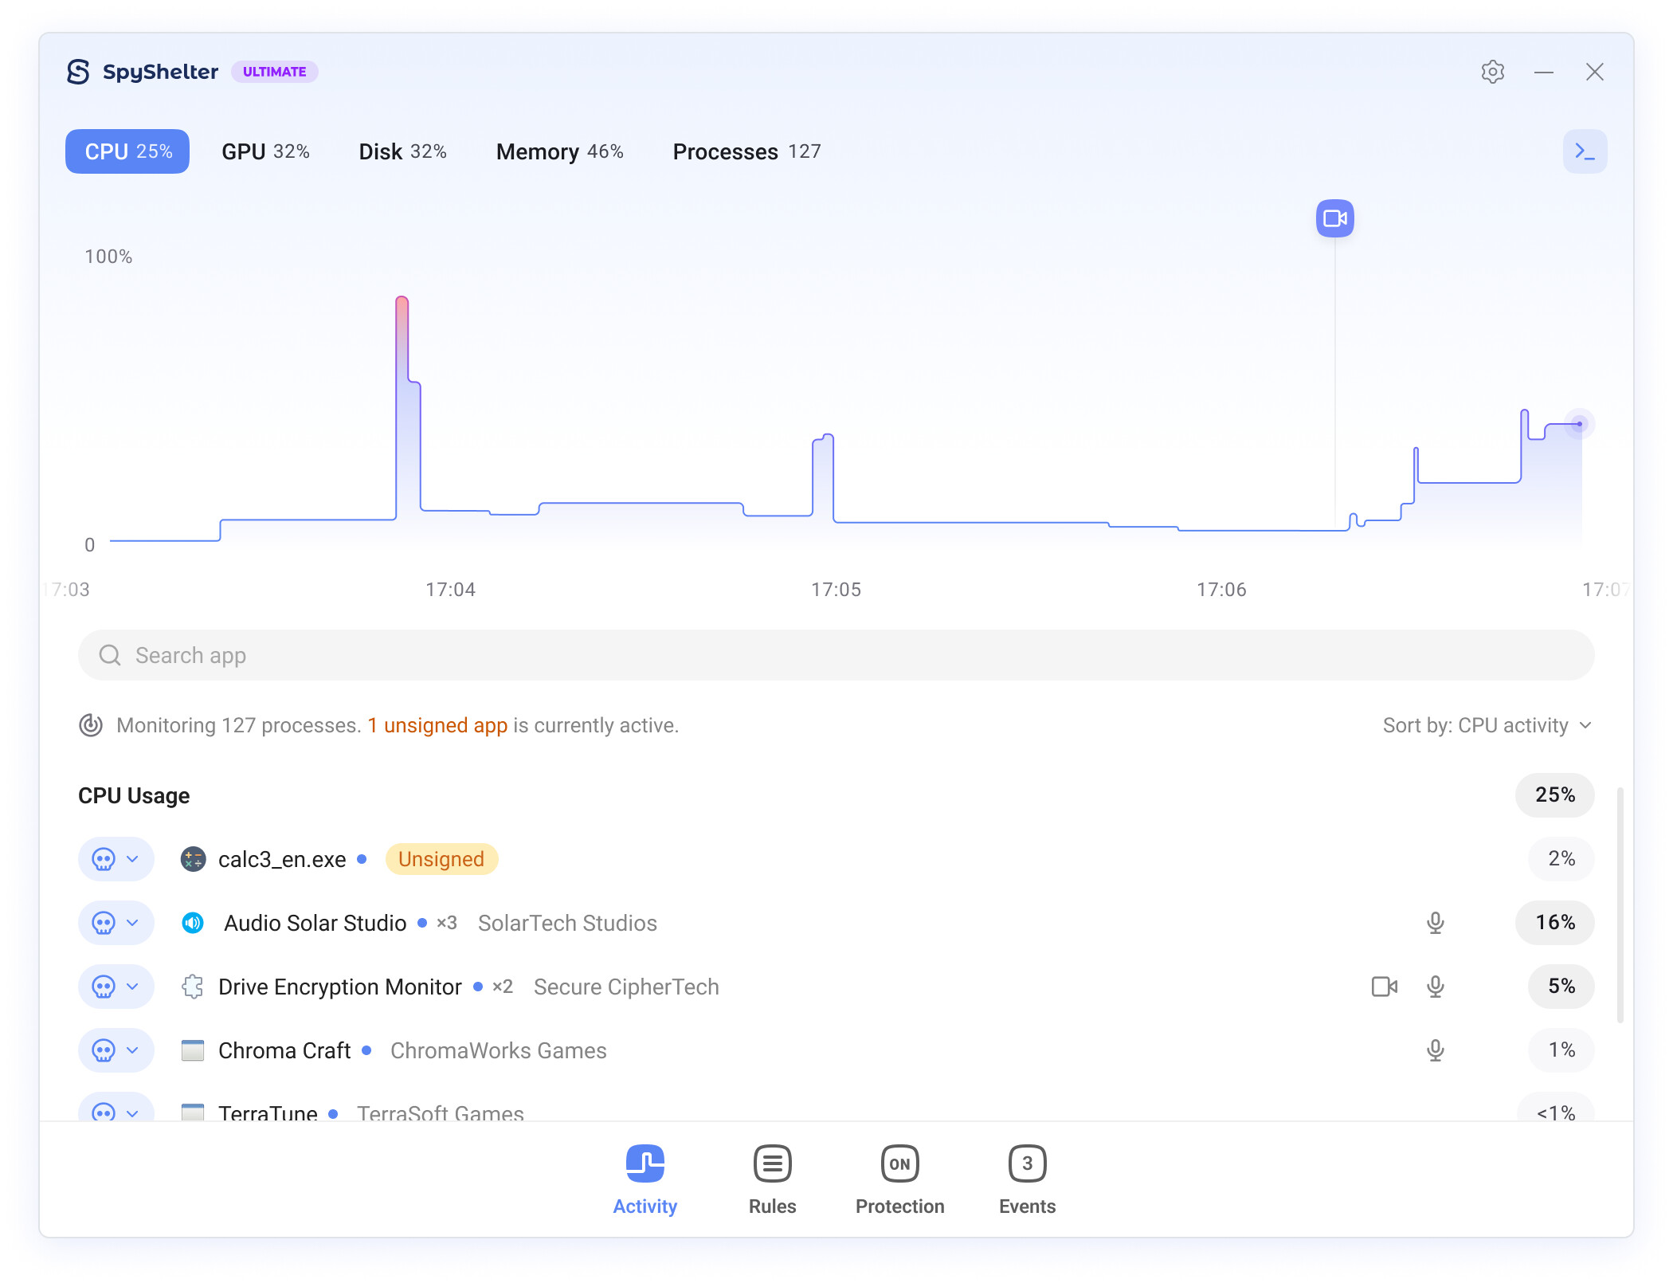Open skull action menu for TerraTune

point(116,1107)
